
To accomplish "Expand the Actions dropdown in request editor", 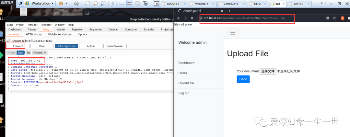I will [40, 53].
